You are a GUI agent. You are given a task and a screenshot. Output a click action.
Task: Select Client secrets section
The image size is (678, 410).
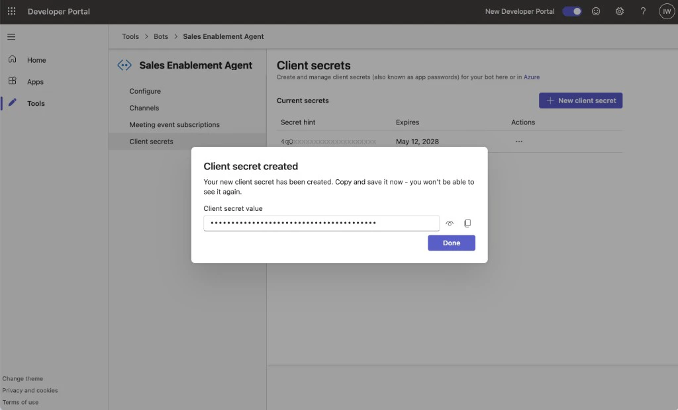[x=151, y=142]
